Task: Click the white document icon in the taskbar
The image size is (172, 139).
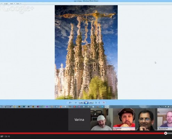Action: point(93,107)
